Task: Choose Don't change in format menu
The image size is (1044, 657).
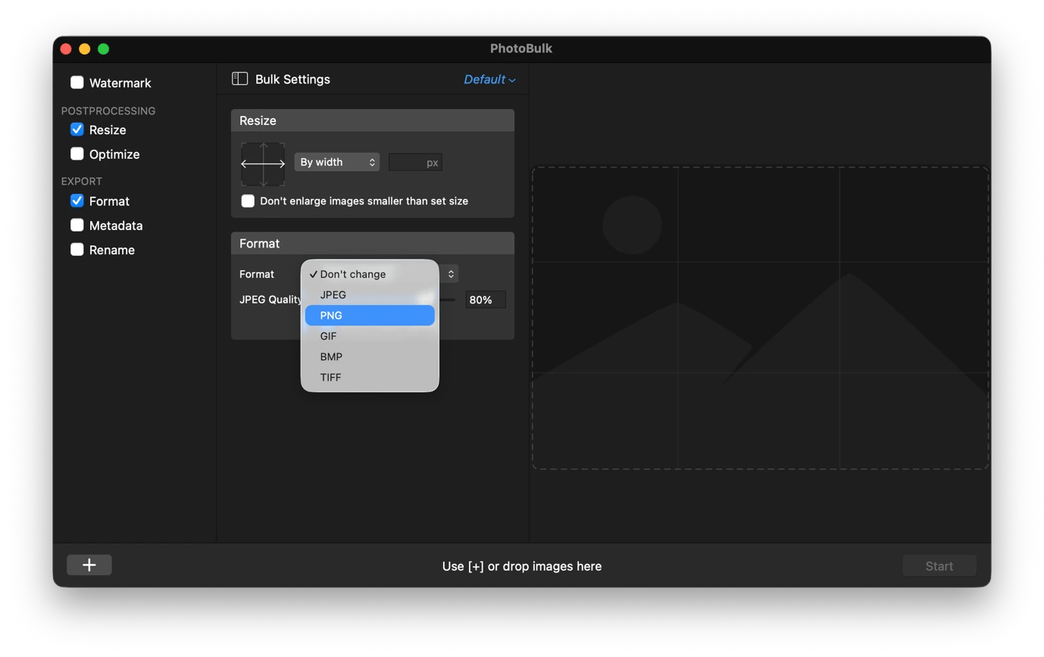Action: click(370, 274)
